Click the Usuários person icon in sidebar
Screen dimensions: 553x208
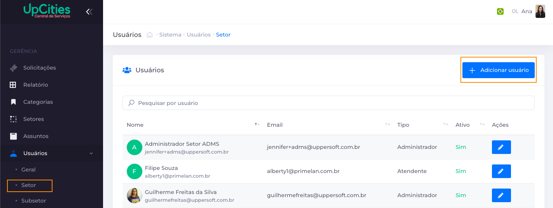pos(13,153)
